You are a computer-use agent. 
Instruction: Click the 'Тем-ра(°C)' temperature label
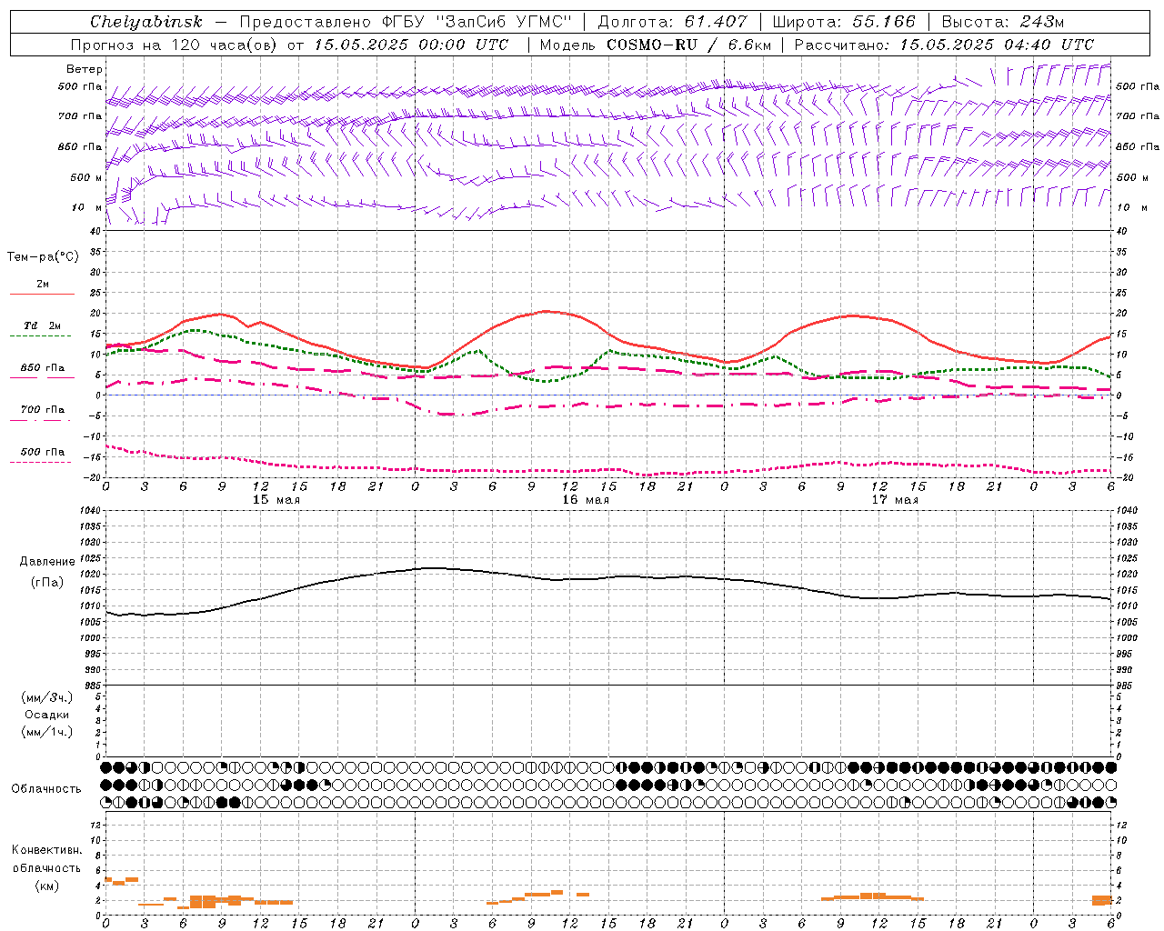click(43, 257)
